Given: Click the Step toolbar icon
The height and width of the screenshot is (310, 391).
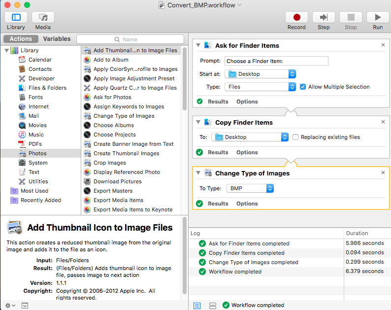Looking at the screenshot, I should pos(324,17).
